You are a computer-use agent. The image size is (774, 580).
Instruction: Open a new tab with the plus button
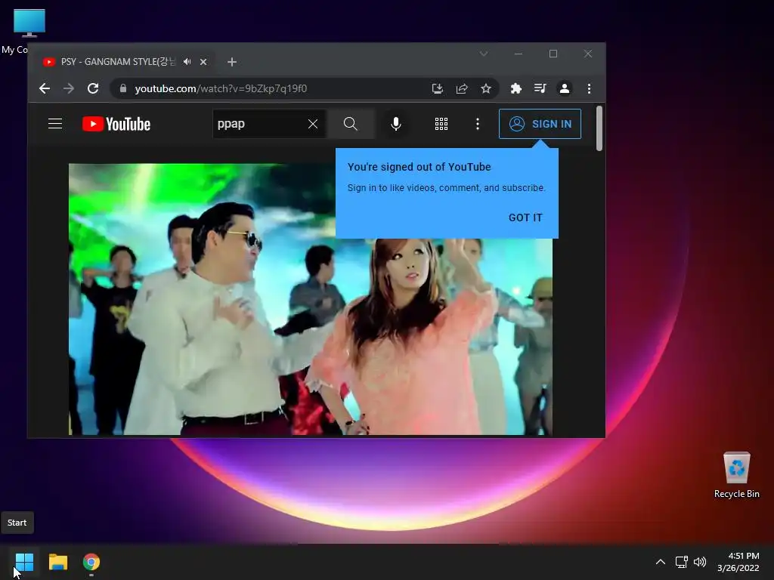pos(232,62)
